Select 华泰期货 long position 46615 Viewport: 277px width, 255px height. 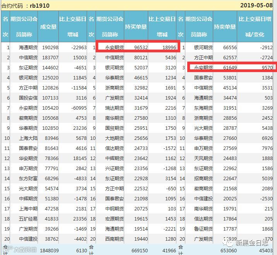141,78
